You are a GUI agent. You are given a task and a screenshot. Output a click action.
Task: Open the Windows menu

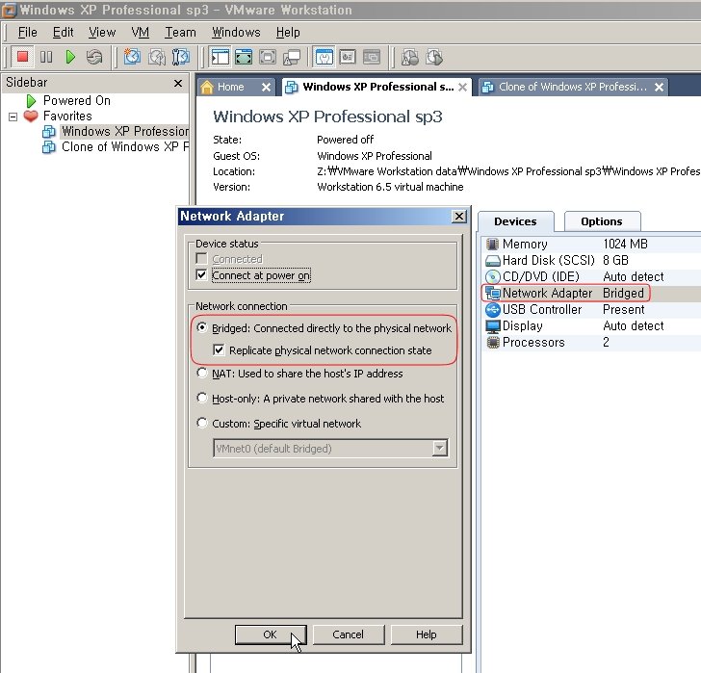pos(236,32)
